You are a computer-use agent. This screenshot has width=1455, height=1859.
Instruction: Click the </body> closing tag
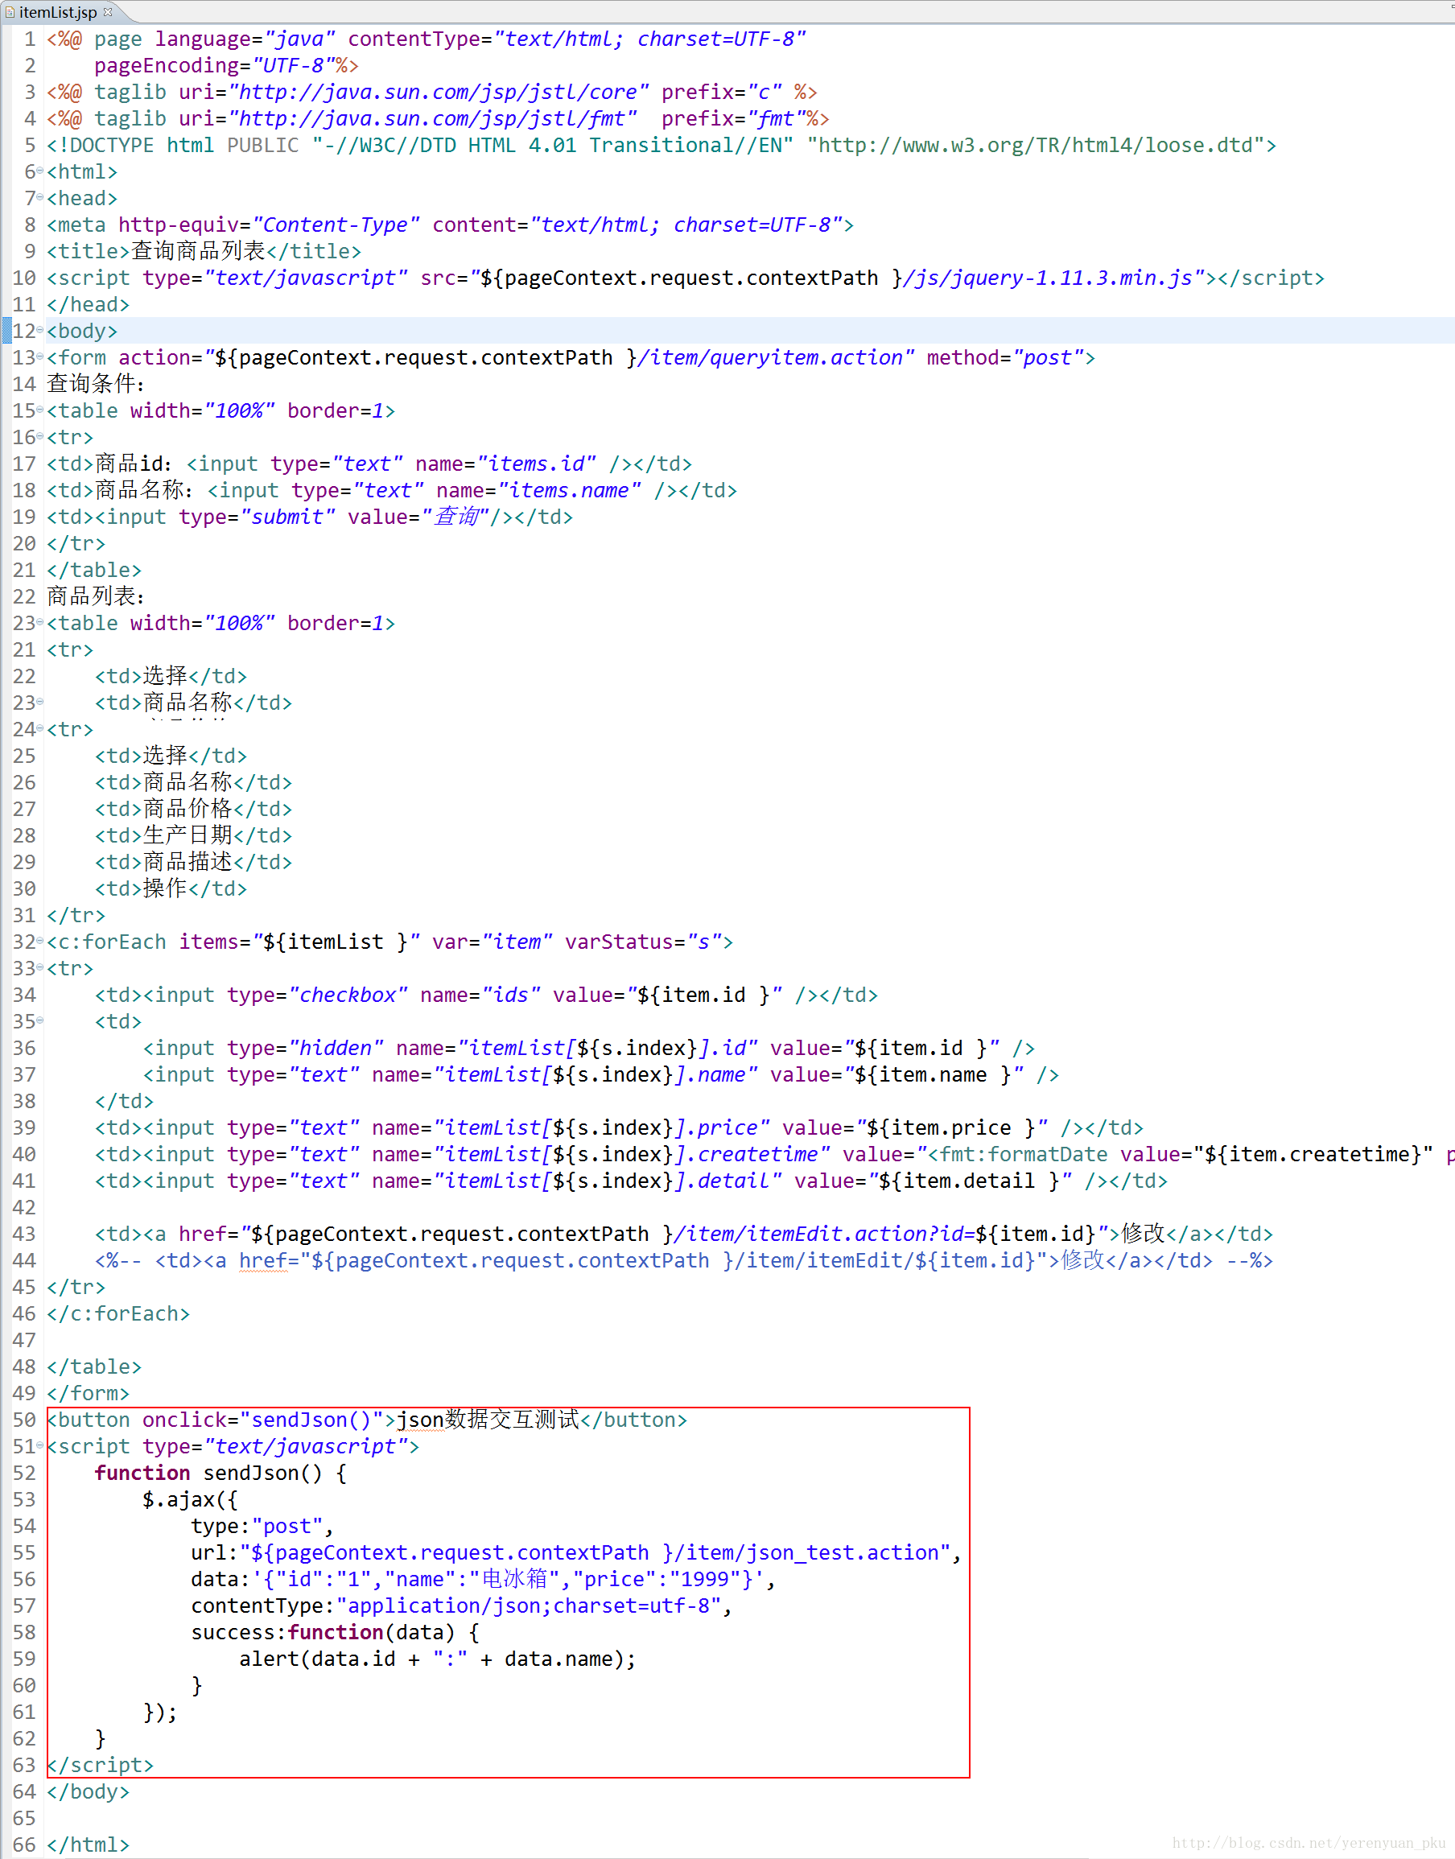coord(88,1791)
